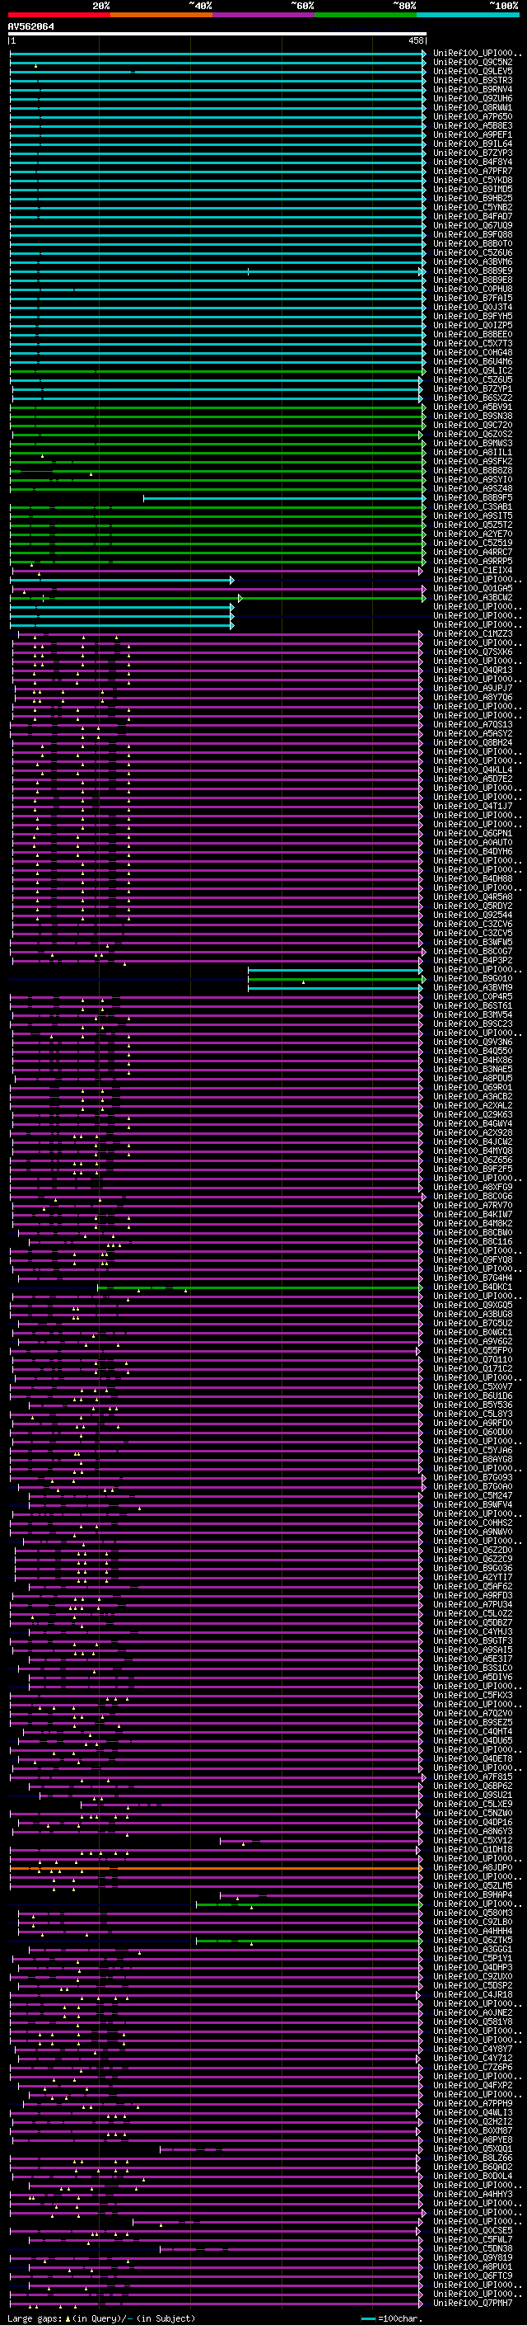The width and height of the screenshot is (527, 2325).
Task: Select the UniRef100_Q9FYQ8 label
Action: tap(472, 1259)
